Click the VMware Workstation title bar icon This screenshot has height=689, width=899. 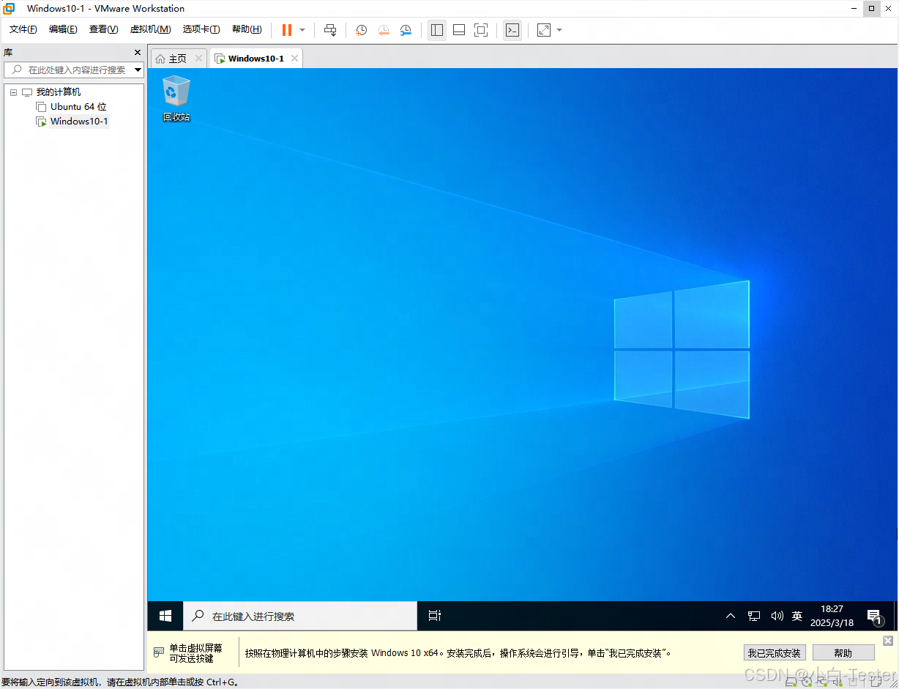coord(9,9)
